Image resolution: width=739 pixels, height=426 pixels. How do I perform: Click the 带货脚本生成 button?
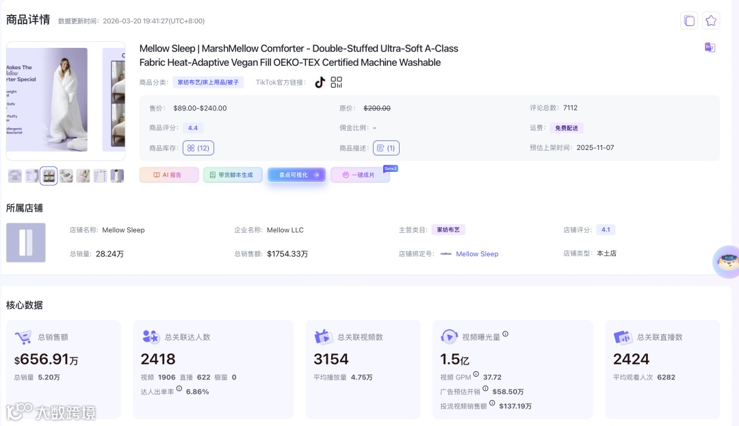[x=233, y=175]
